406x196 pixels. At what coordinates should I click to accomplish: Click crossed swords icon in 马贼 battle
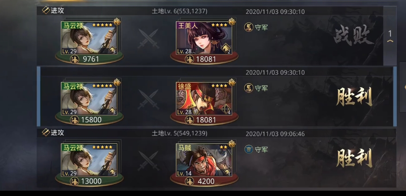[148, 161]
